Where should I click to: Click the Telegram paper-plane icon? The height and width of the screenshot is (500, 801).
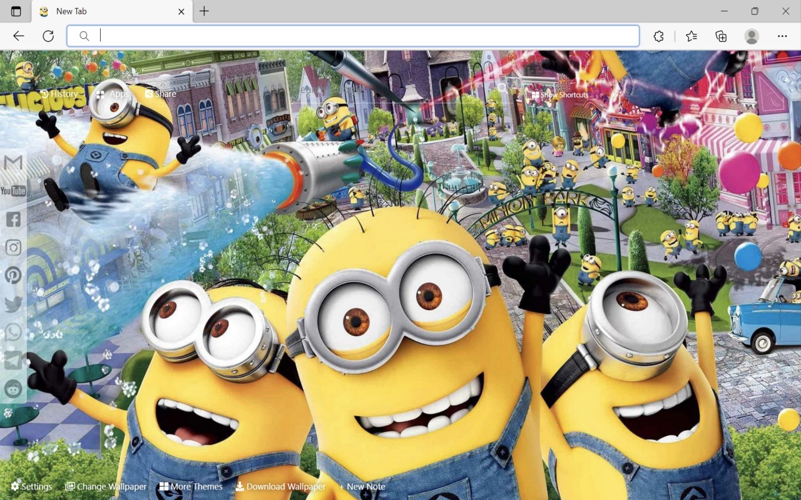(13, 360)
